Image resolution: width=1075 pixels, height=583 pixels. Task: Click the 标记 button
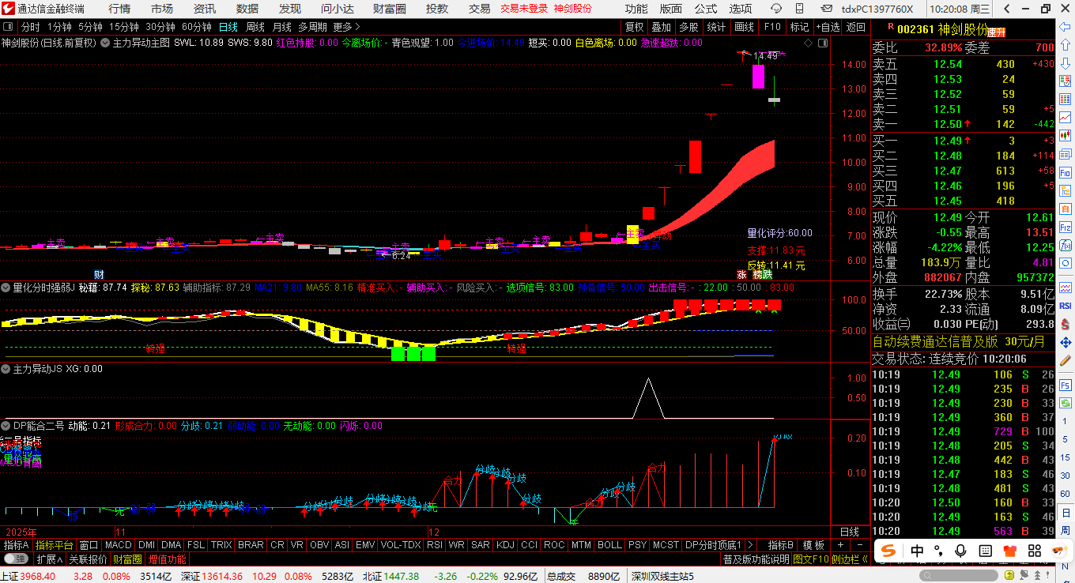pyautogui.click(x=799, y=27)
